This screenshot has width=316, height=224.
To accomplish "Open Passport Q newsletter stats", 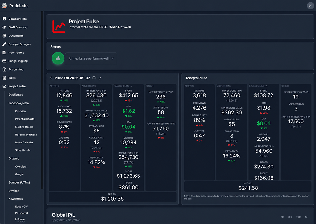I will (x=22, y=213).
